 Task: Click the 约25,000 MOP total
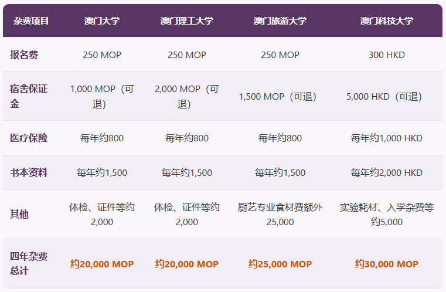click(280, 264)
